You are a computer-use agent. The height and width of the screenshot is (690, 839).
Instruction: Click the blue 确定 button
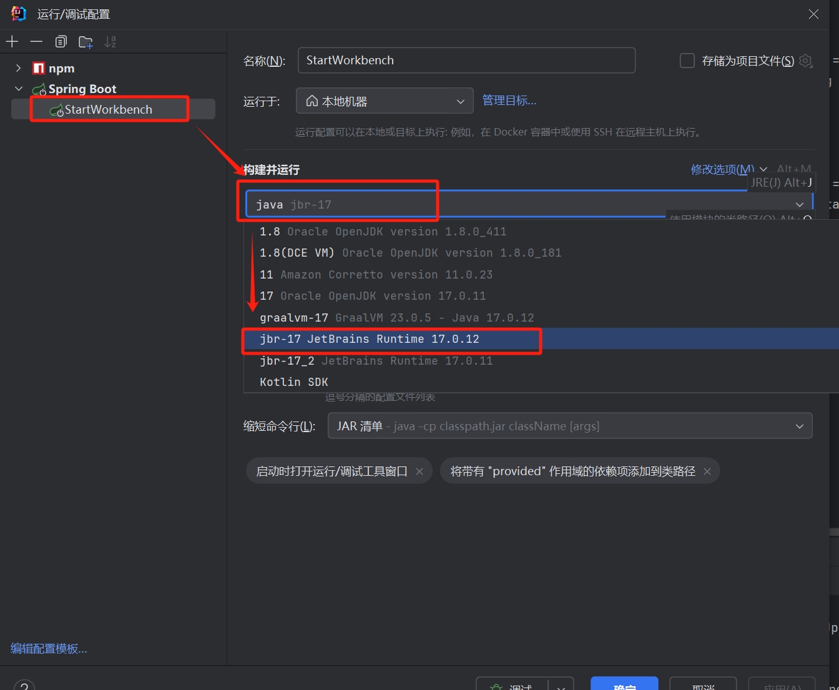tap(624, 683)
